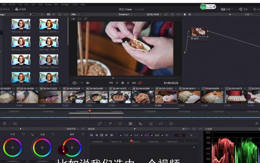Open the 02:55:18:30 timecode dropdown

154,14
